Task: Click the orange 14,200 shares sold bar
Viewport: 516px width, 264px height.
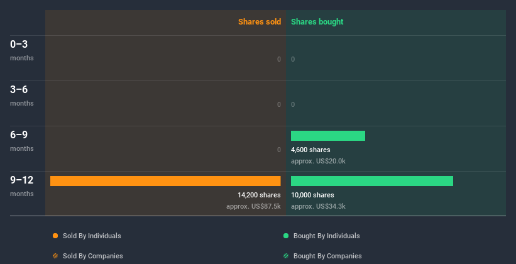Action: pos(165,181)
